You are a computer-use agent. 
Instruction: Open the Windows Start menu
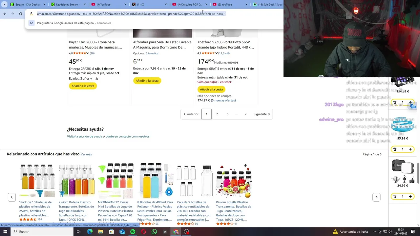click(5, 232)
